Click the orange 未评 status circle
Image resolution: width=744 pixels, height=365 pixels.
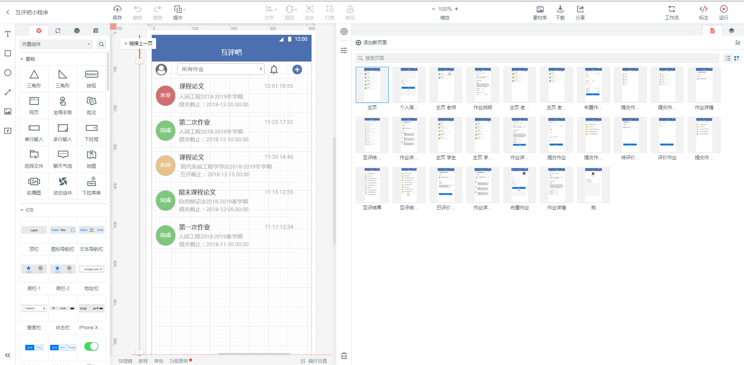tap(165, 165)
